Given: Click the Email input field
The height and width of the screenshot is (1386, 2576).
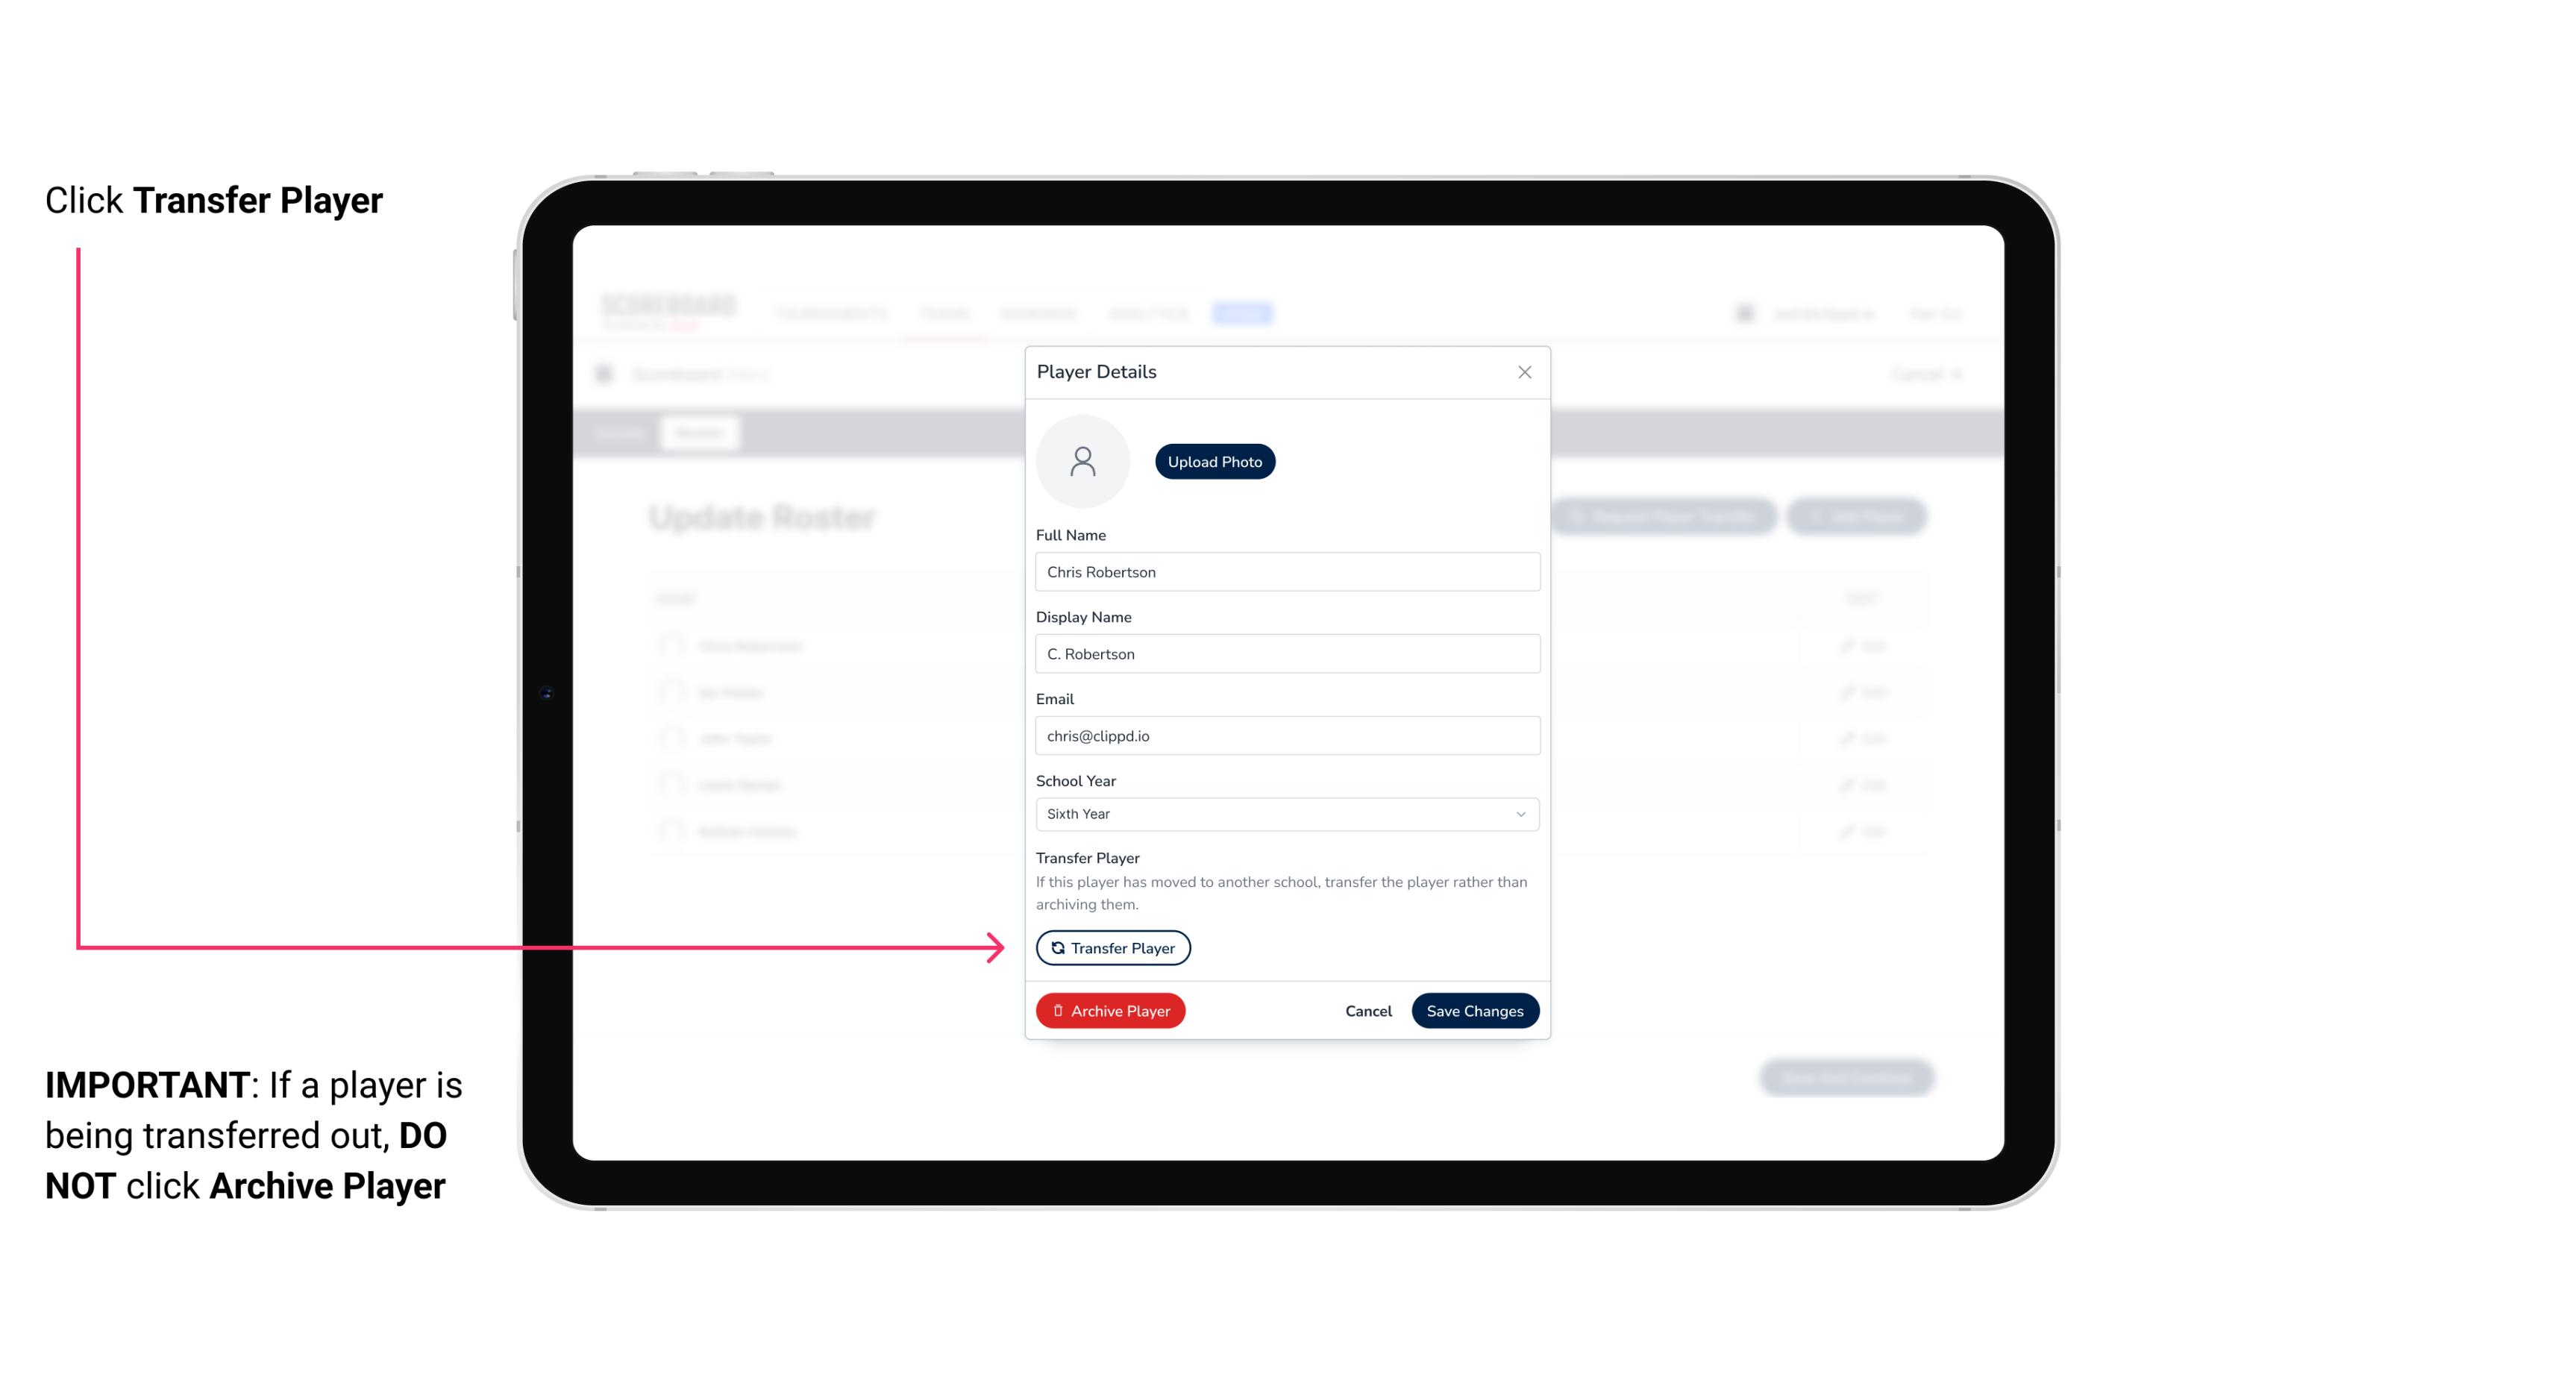Looking at the screenshot, I should point(1285,734).
